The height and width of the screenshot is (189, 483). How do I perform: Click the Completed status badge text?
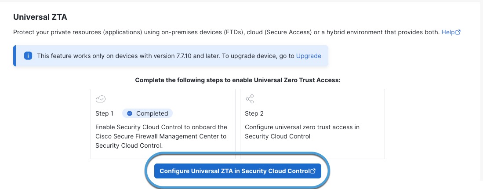pyautogui.click(x=152, y=113)
